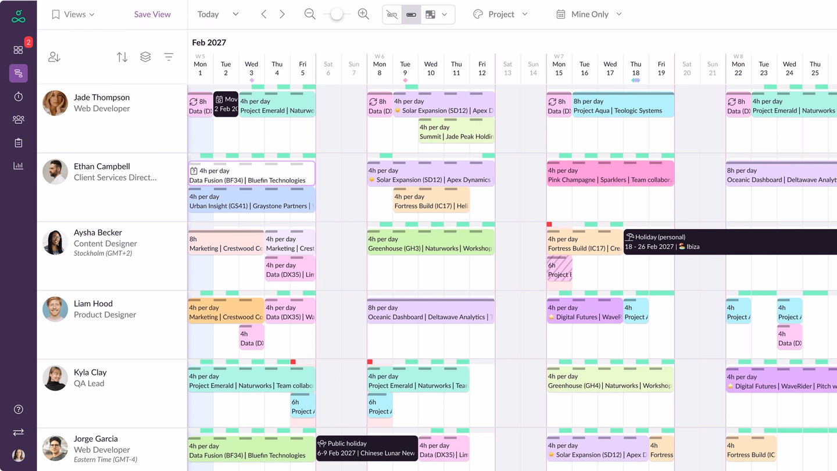Enable the grid view mode toggle

point(431,14)
